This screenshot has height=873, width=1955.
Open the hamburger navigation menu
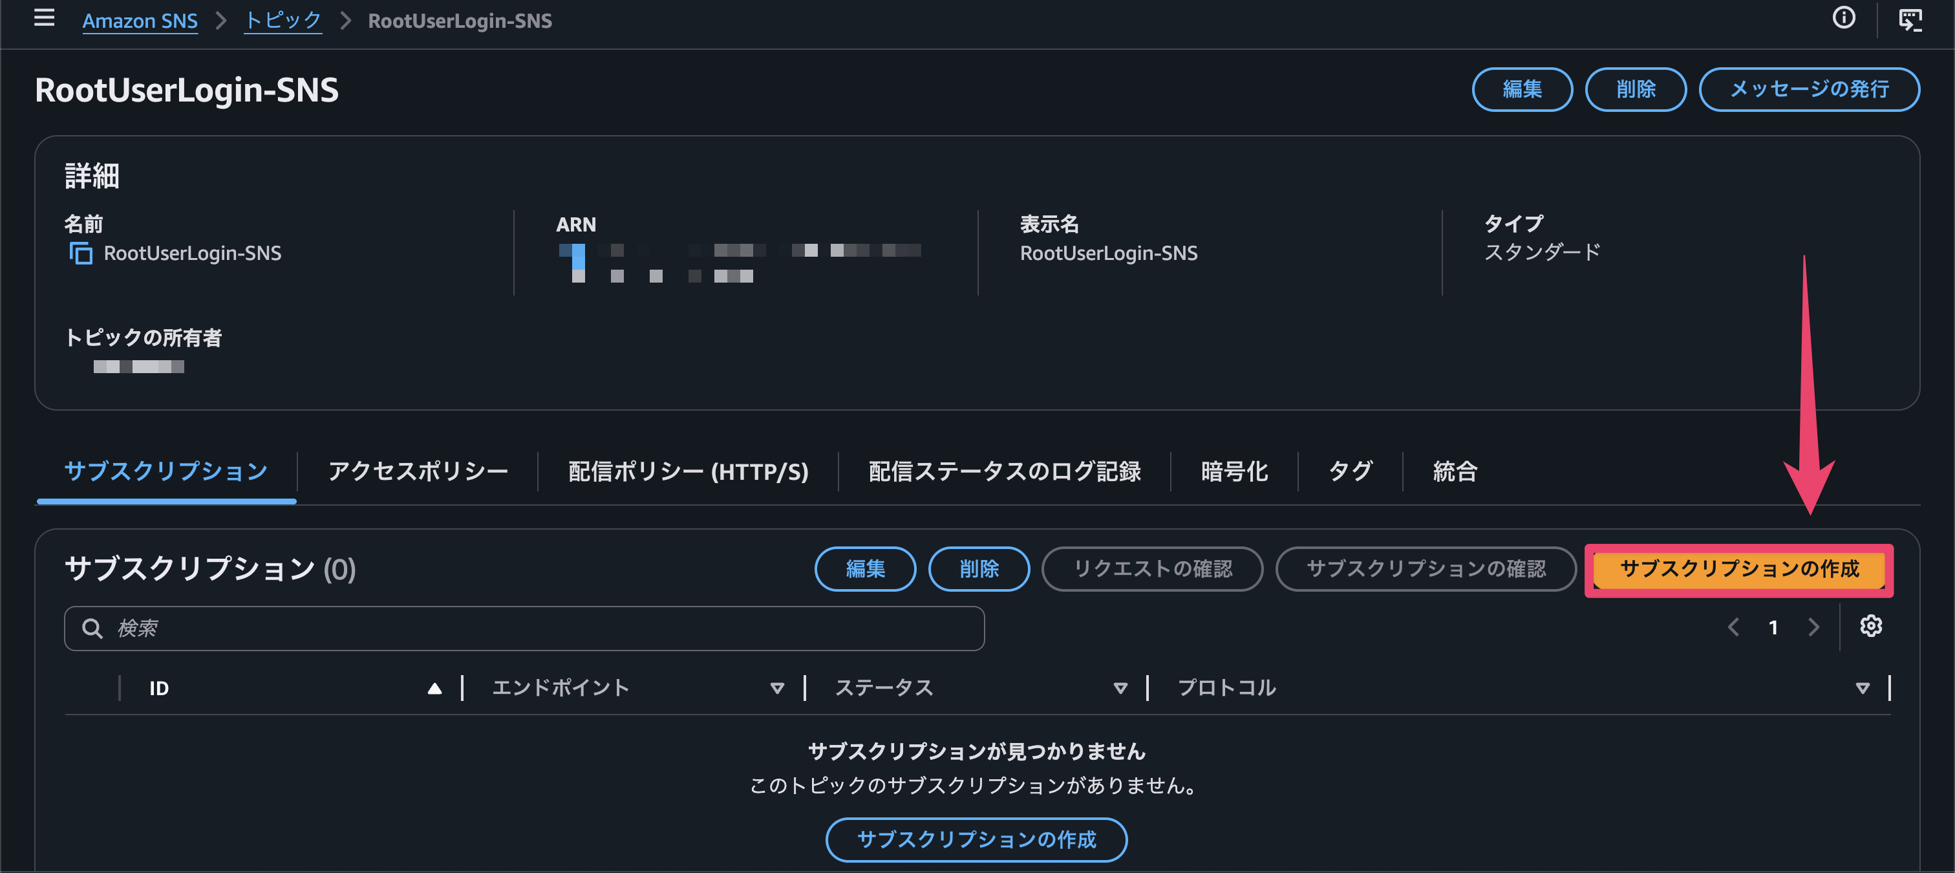tap(44, 18)
